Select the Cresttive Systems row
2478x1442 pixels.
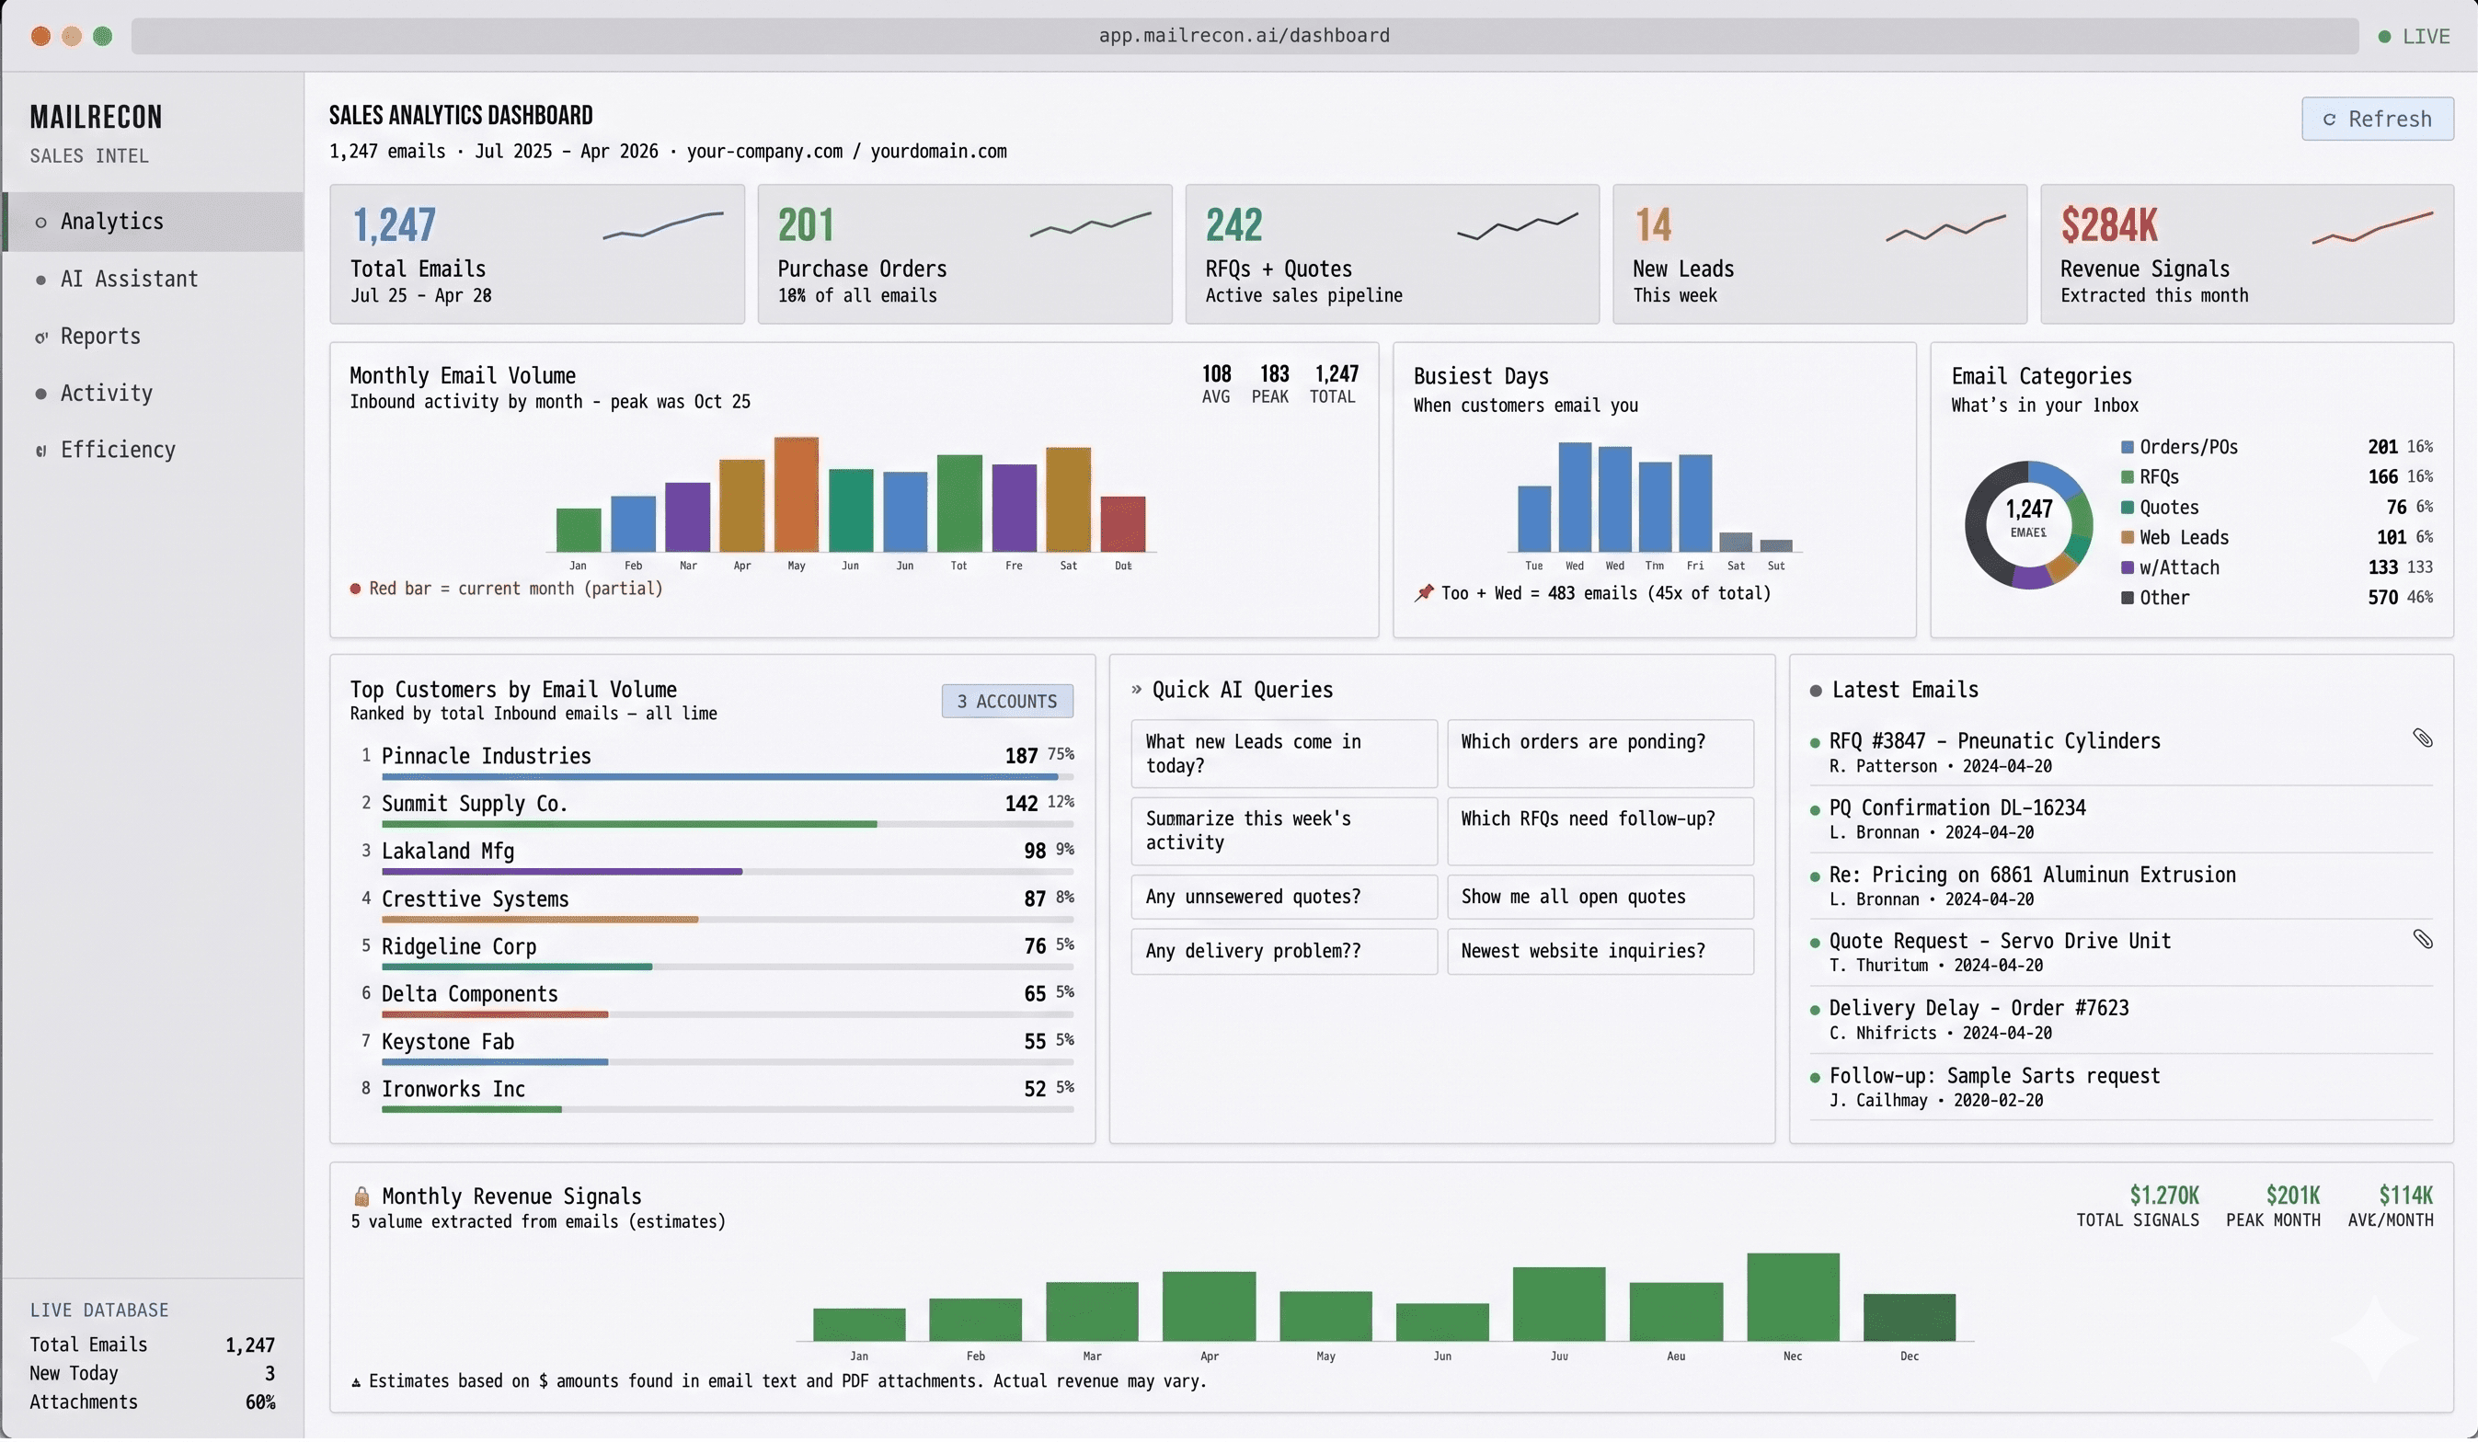pyautogui.click(x=716, y=905)
